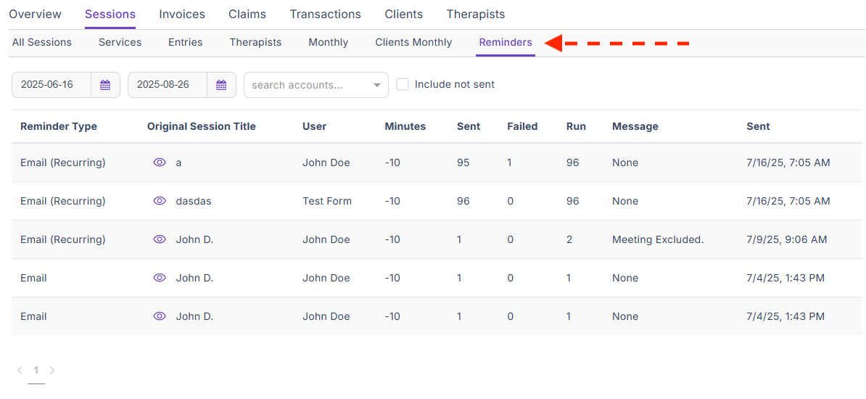The height and width of the screenshot is (399, 866).
Task: Open the Services sub-tab
Action: [120, 42]
